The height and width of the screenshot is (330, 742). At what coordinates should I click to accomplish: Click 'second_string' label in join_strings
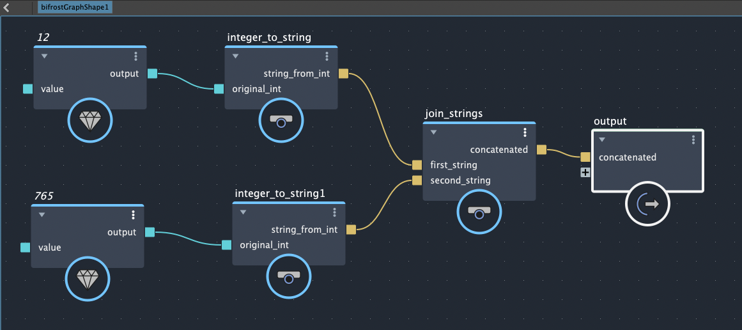tap(460, 180)
